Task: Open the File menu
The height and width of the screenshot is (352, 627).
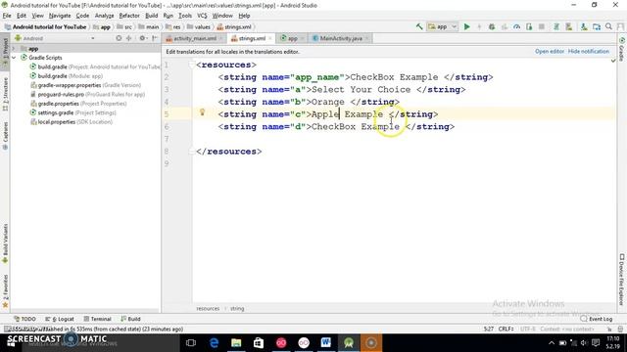Action: pyautogui.click(x=7, y=16)
